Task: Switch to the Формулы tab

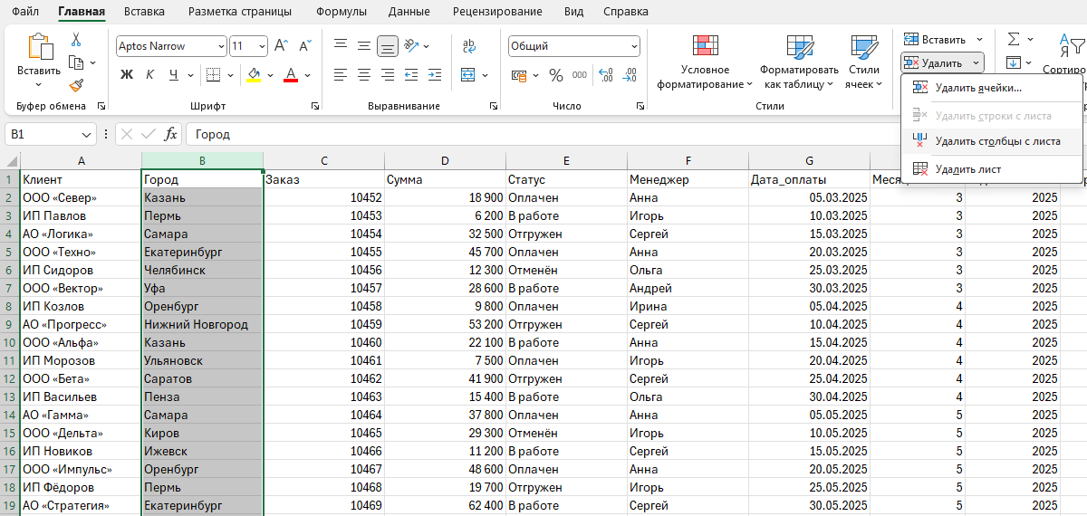Action: coord(341,12)
